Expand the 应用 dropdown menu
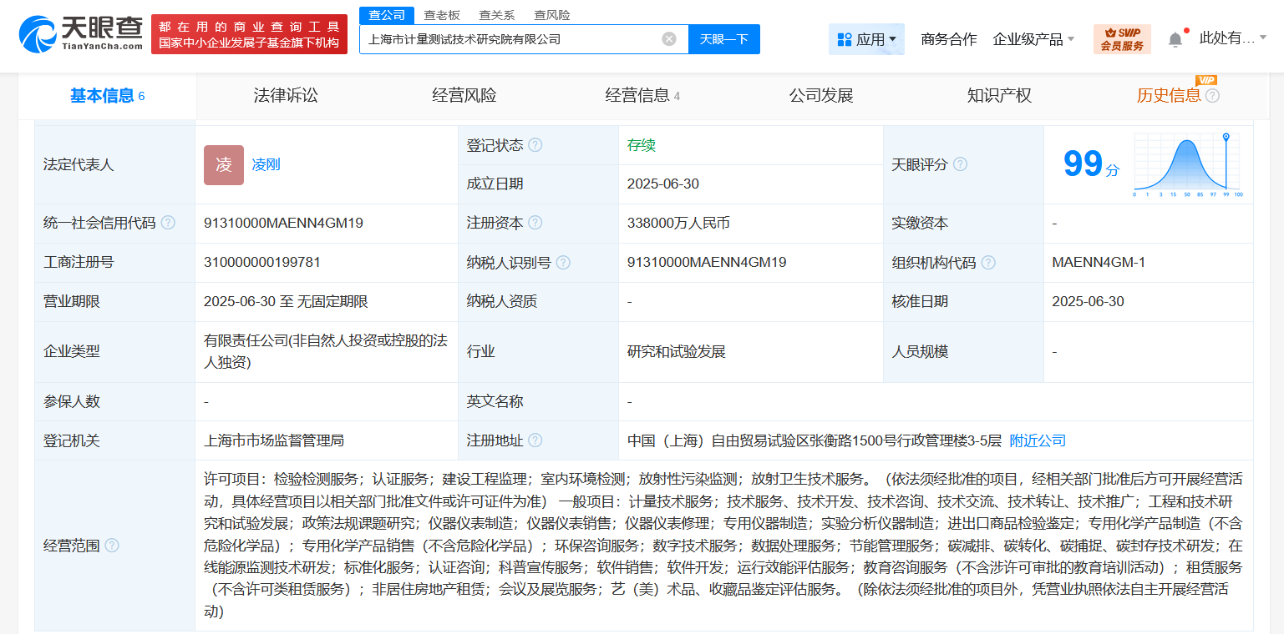 pyautogui.click(x=866, y=39)
